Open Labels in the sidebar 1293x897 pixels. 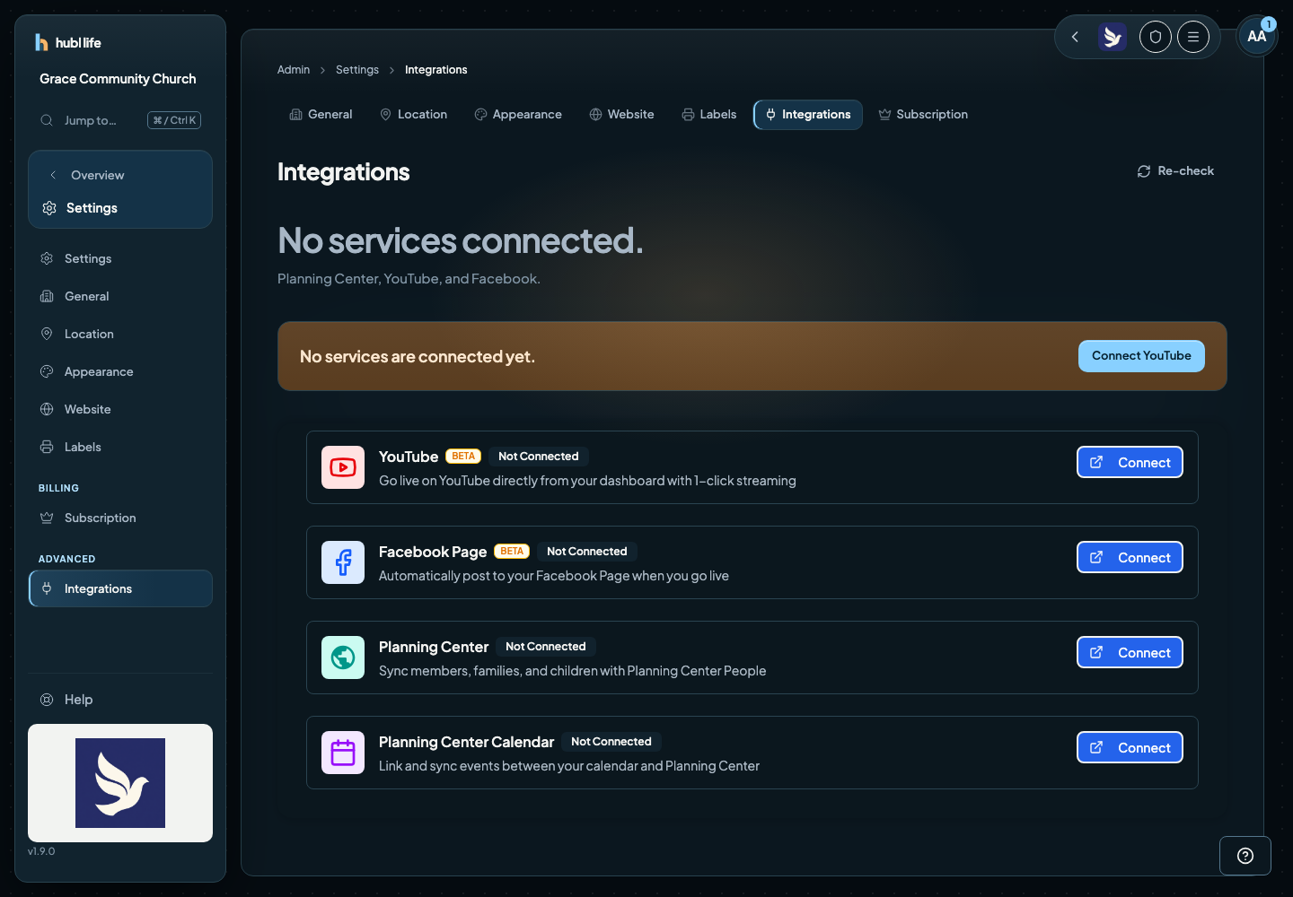120,447
